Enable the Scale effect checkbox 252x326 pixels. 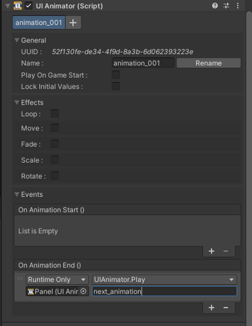pyautogui.click(x=55, y=160)
